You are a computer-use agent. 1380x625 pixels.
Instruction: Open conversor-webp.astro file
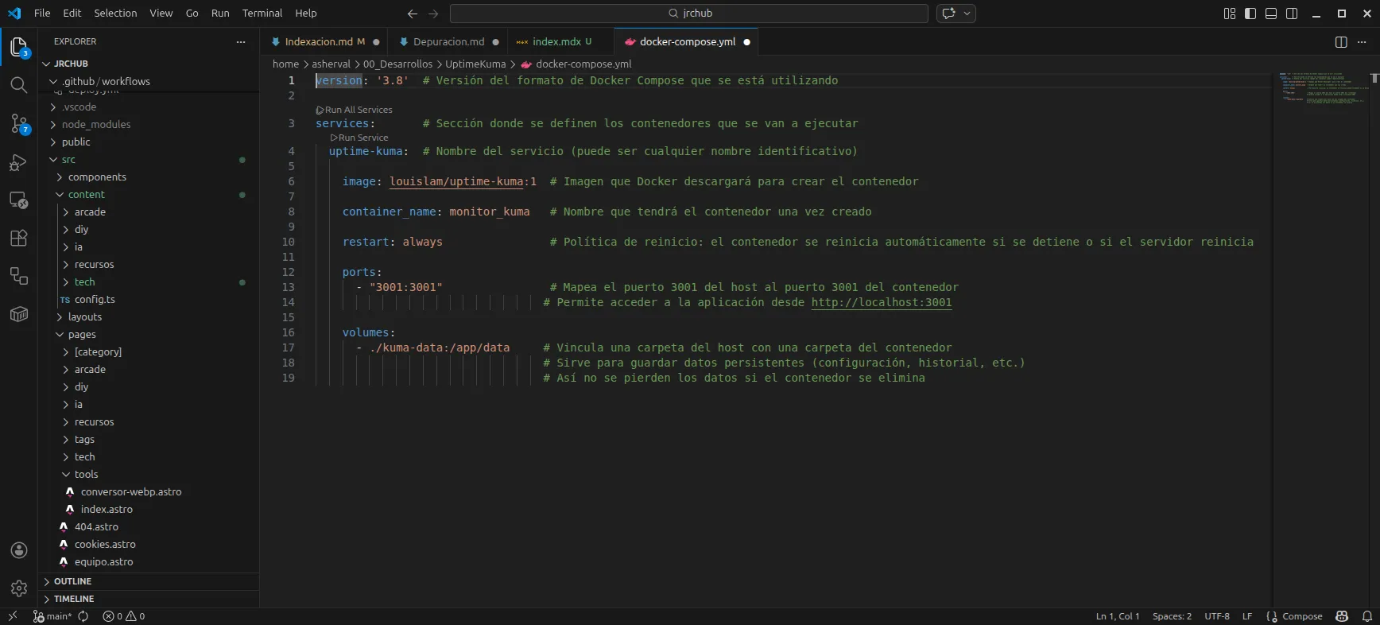tap(131, 492)
